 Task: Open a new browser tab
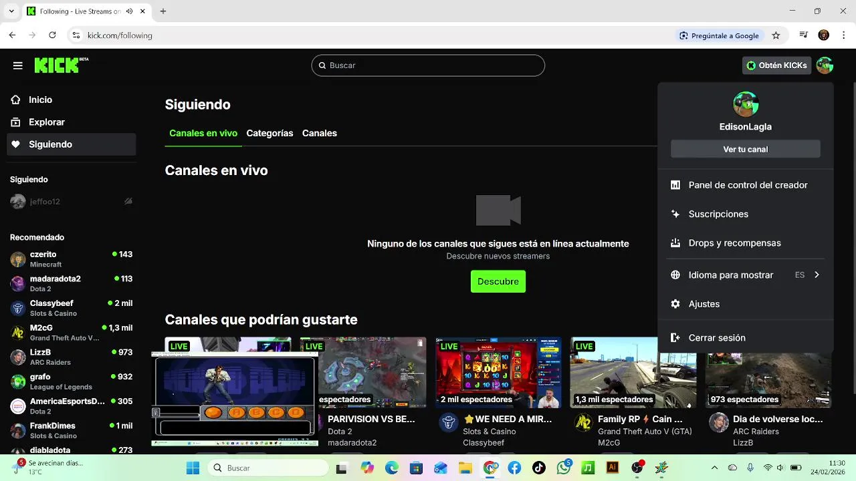(163, 11)
